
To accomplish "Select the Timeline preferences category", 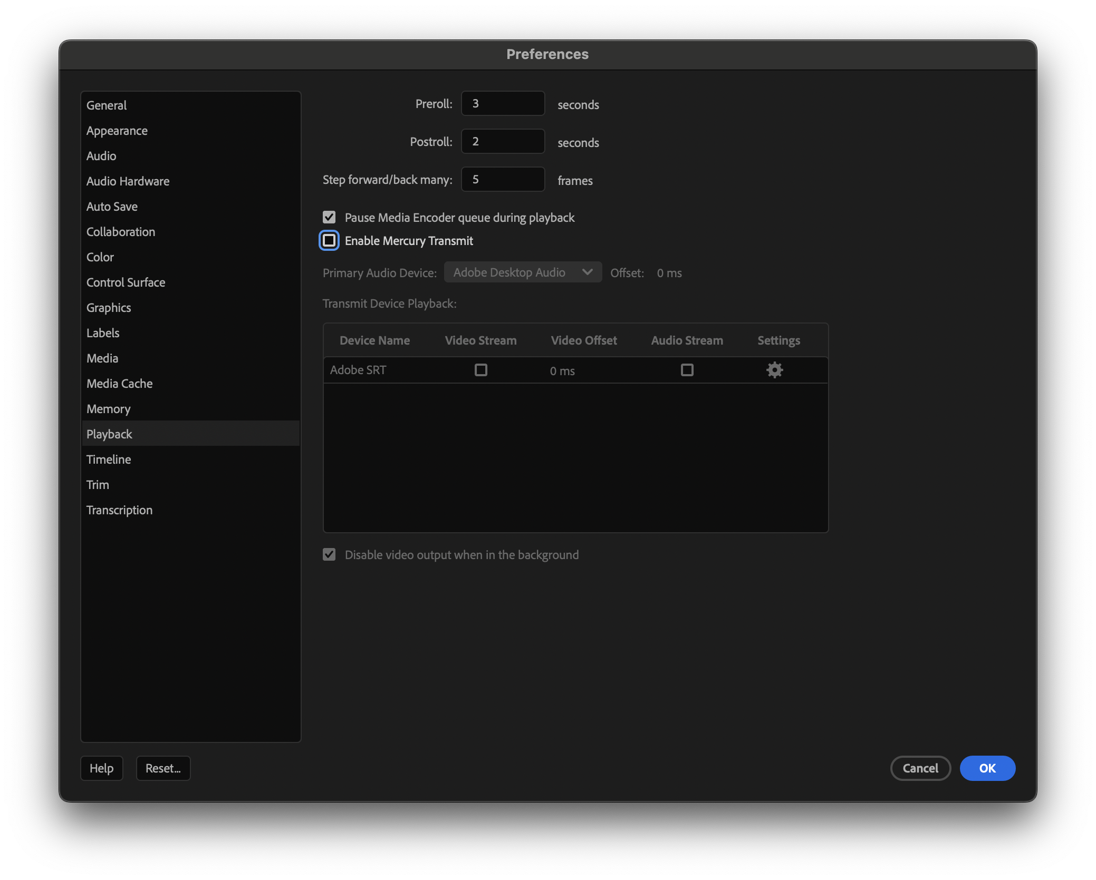I will 109,459.
